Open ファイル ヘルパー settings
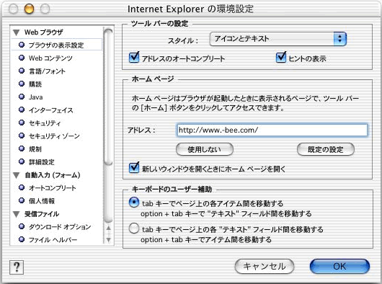This screenshot has width=382, height=284. (x=53, y=240)
